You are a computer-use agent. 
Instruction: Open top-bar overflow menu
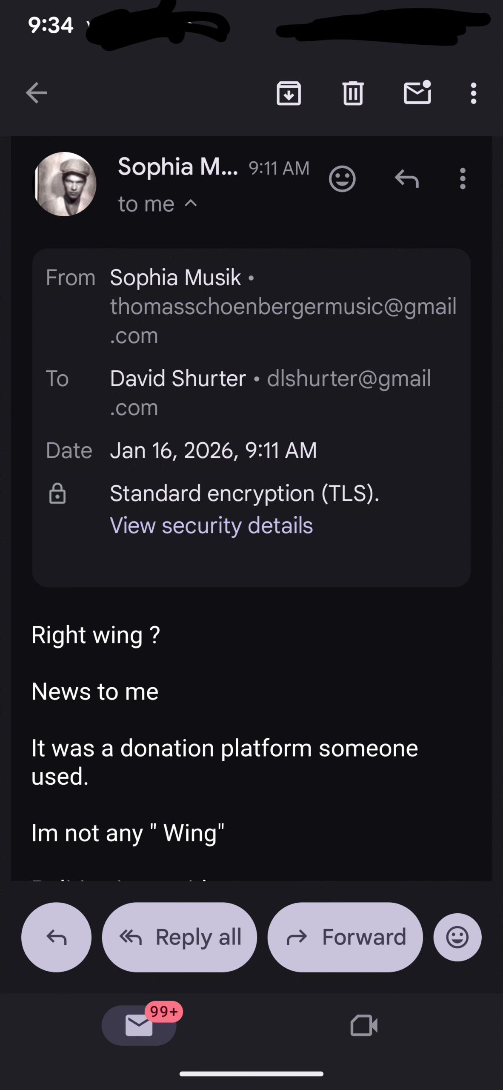(473, 93)
